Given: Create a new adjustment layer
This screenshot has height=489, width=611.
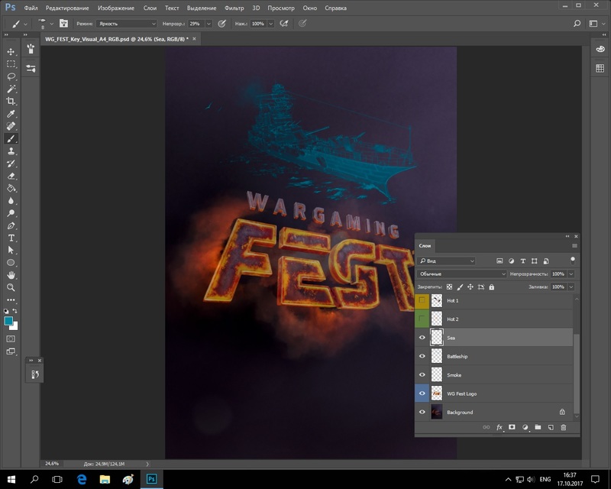Looking at the screenshot, I should click(x=525, y=427).
